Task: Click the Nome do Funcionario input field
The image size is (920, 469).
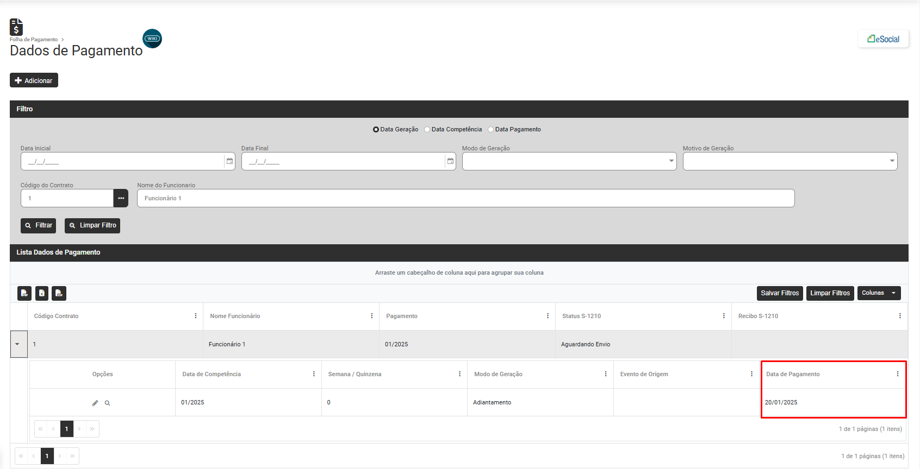Action: (x=465, y=198)
